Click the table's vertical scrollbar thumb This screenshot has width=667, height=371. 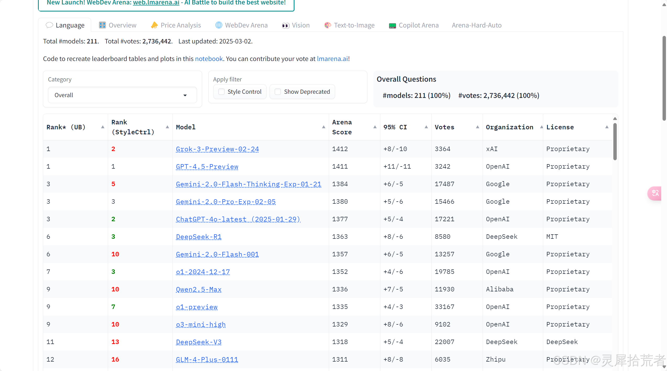(615, 141)
